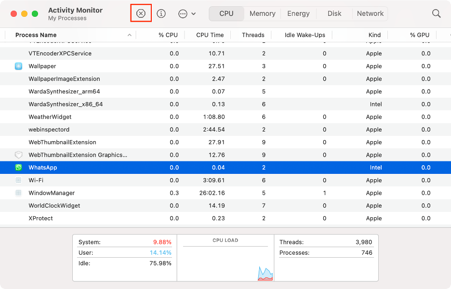Open the Search magnifier icon
The width and height of the screenshot is (451, 289).
(436, 13)
